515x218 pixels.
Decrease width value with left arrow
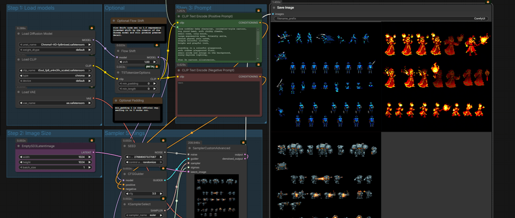pyautogui.click(x=21, y=157)
